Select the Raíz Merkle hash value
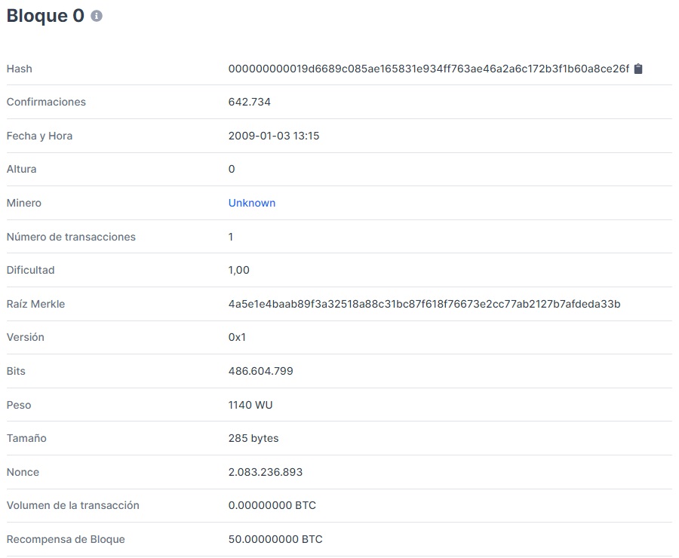 pyautogui.click(x=424, y=304)
